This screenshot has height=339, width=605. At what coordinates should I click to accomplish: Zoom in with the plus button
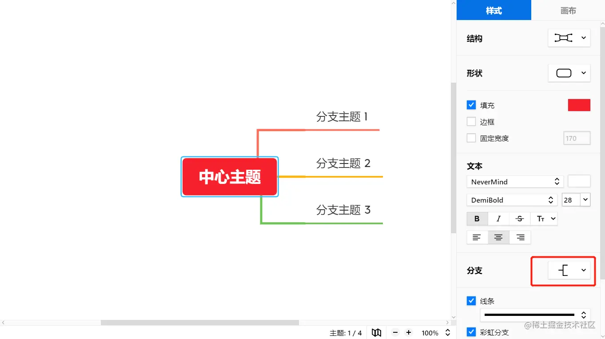[x=409, y=333]
